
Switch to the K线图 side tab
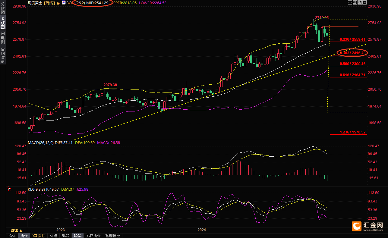click(x=3, y=23)
